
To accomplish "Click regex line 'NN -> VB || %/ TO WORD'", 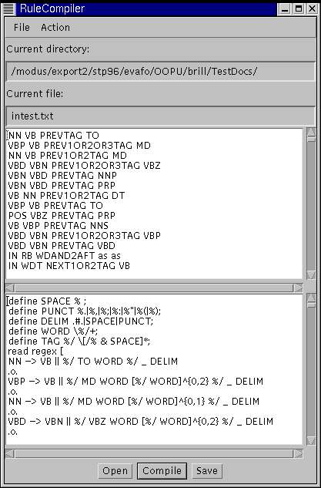I will pos(93,362).
